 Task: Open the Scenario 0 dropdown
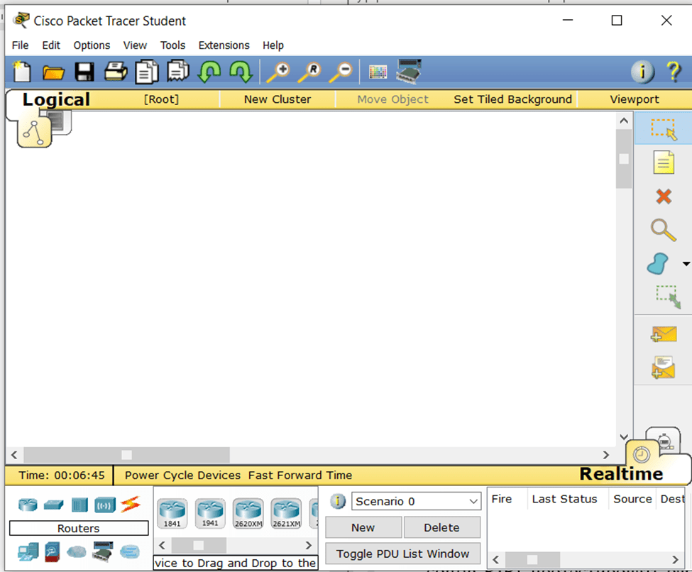416,501
